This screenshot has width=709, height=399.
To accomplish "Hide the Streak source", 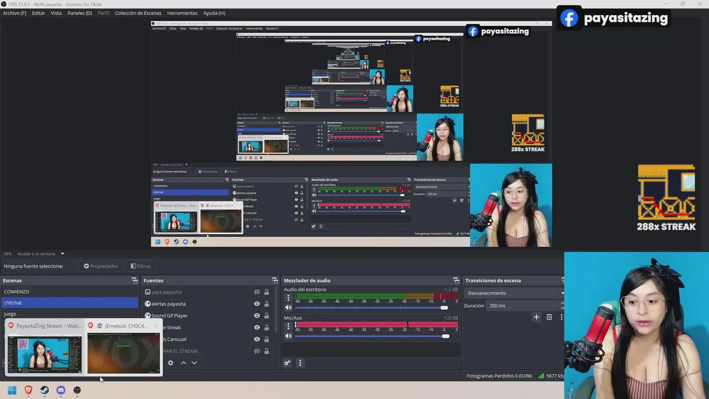I will click(257, 327).
